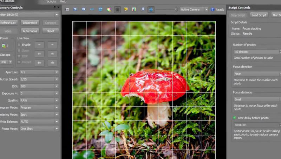Image resolution: width=281 pixels, height=159 pixels.
Task: Click medium left focus arrow beside Zoom
Action: coord(39,54)
